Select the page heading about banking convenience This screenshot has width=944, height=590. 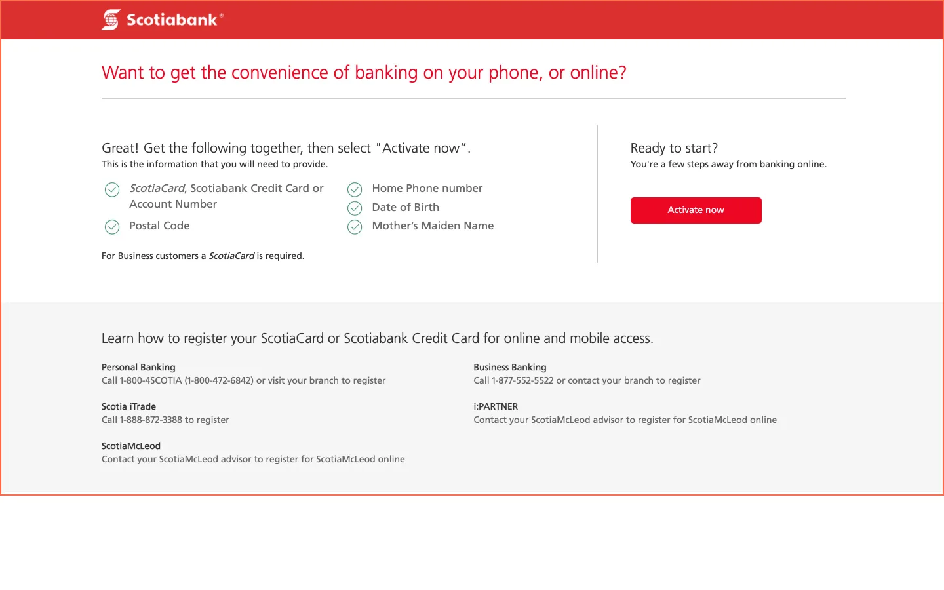364,73
